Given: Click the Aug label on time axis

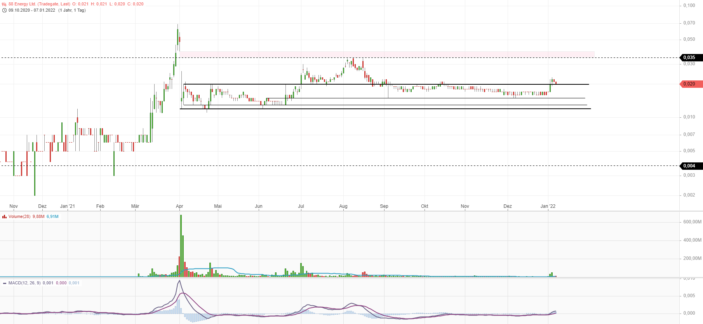Looking at the screenshot, I should point(343,206).
